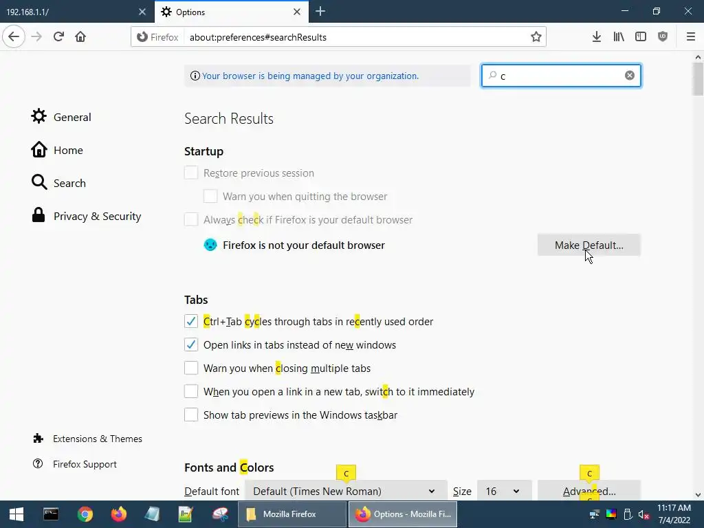The image size is (704, 528).
Task: Uncheck Ctrl+Tab cycles through tabs
Action: (191, 322)
